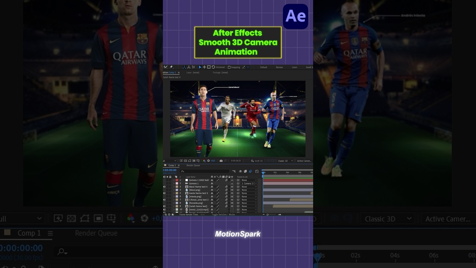Select the [Salah Name text] layer

tap(198, 206)
